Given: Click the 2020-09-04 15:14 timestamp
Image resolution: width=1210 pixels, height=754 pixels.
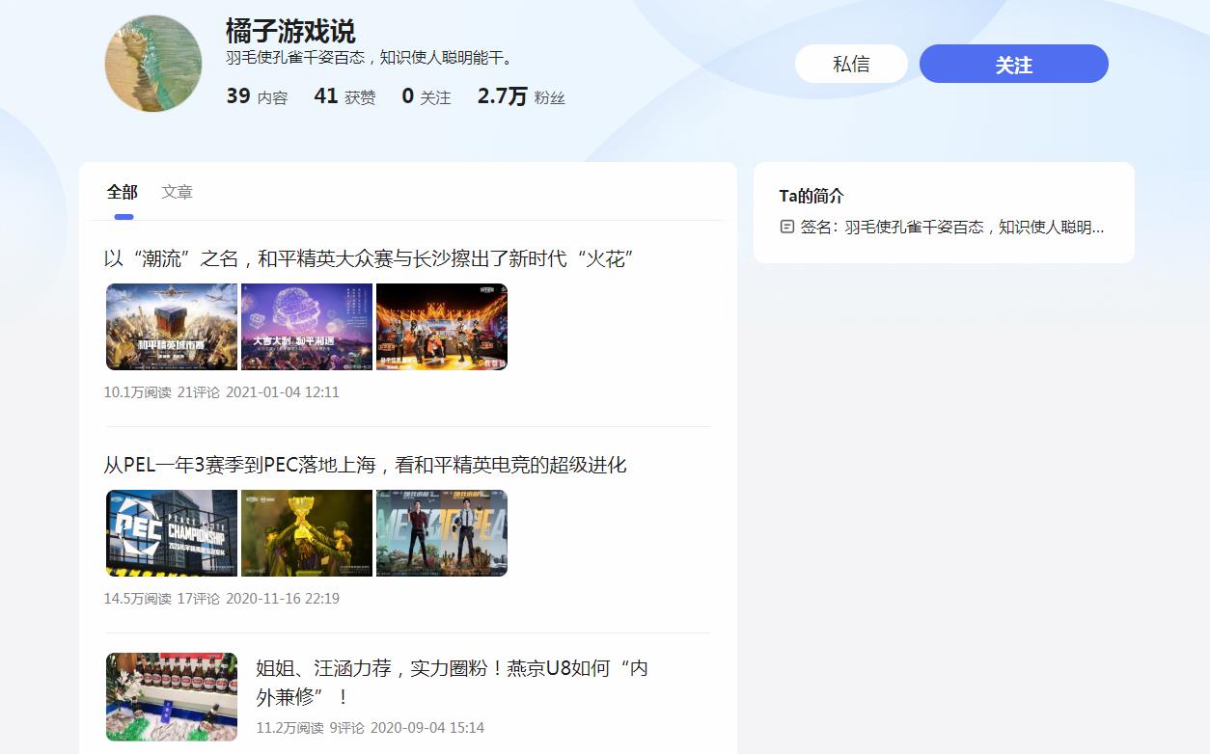Looking at the screenshot, I should [x=427, y=728].
